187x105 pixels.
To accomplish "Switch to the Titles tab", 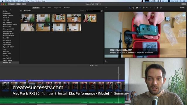I will pos(49,8).
